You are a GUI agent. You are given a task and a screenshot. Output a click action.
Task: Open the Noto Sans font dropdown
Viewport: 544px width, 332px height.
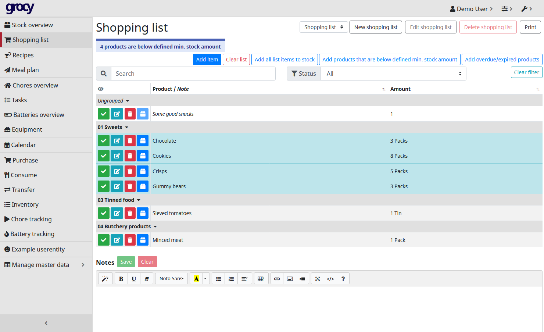click(x=171, y=279)
